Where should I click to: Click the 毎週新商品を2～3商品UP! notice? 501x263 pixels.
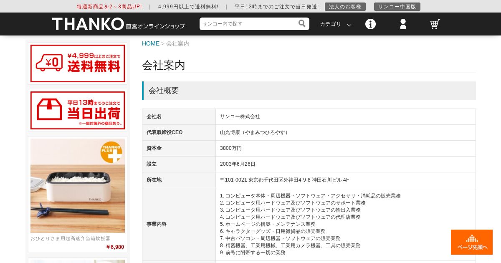coord(109,7)
